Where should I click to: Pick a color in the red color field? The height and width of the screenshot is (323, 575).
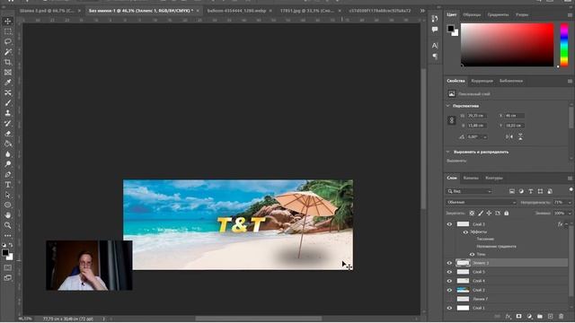507,45
